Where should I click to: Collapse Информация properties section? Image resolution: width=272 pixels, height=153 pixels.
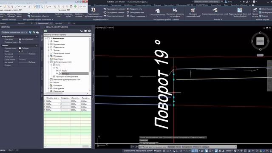[x=37, y=37]
